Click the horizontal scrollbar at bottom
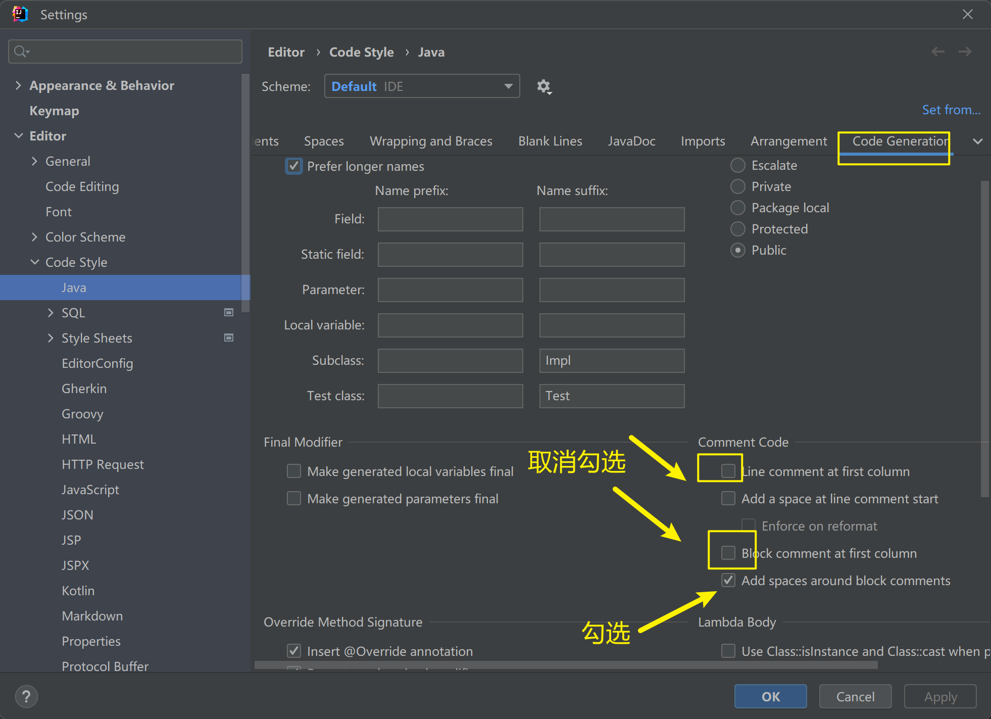Viewport: 991px width, 719px height. click(566, 665)
